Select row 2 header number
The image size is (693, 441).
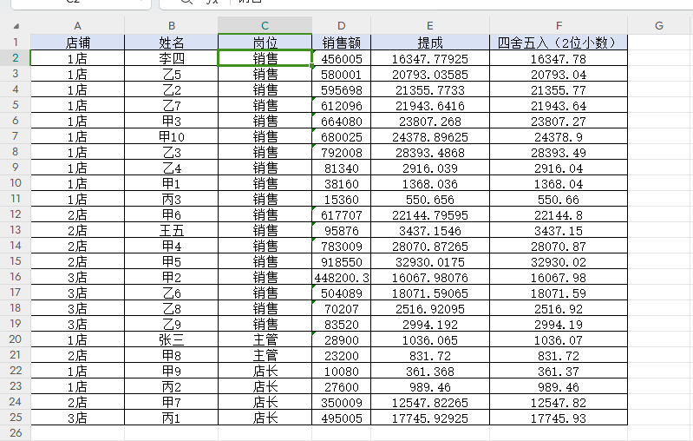(16, 58)
